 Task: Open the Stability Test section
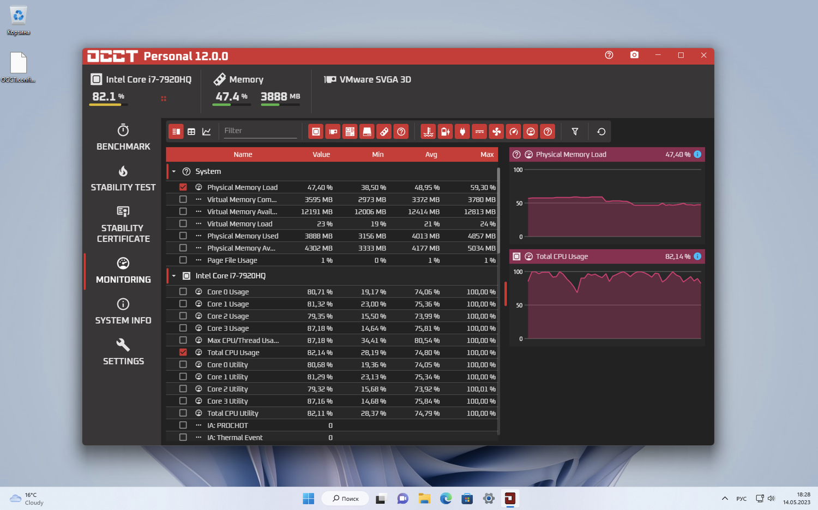pos(123,179)
